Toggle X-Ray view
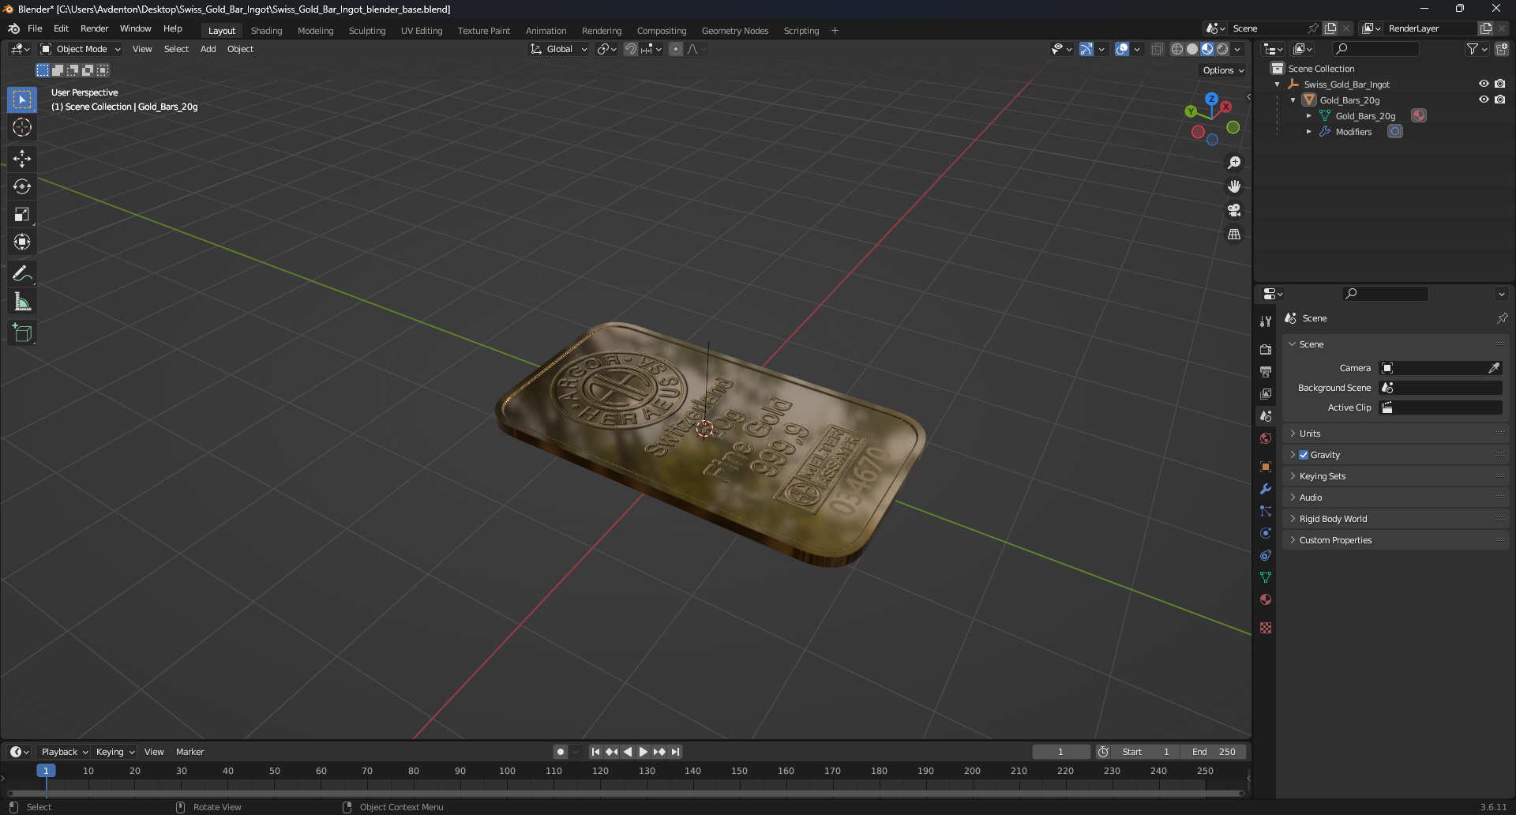 coord(1158,49)
